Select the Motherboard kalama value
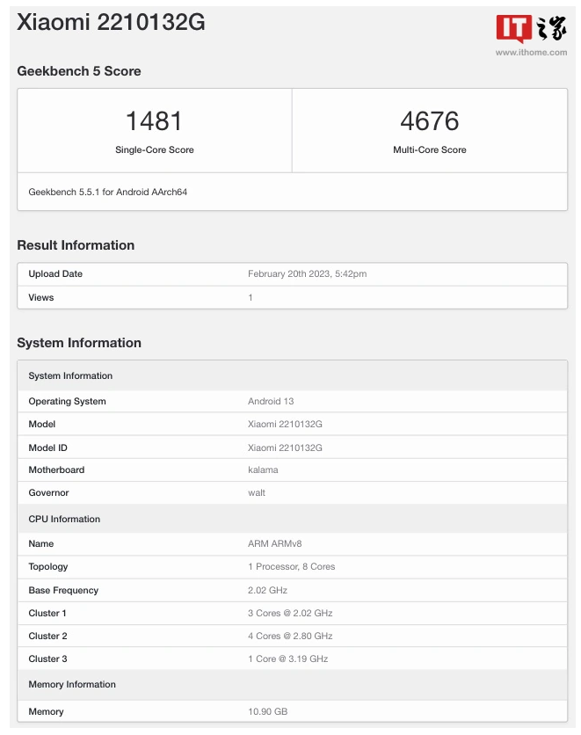This screenshot has width=581, height=735. click(x=263, y=469)
